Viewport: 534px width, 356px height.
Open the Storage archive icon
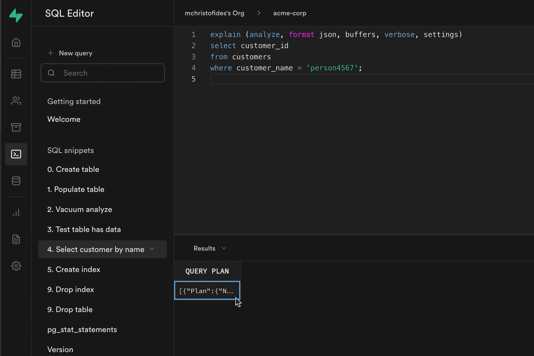pyautogui.click(x=16, y=127)
